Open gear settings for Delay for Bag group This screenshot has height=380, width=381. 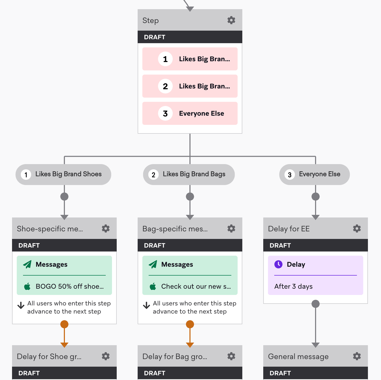pyautogui.click(x=231, y=356)
